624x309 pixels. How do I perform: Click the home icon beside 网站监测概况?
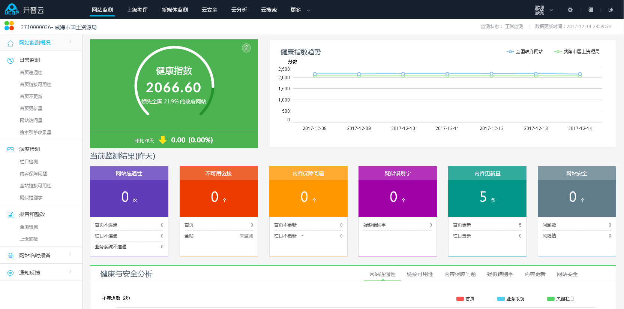10,43
